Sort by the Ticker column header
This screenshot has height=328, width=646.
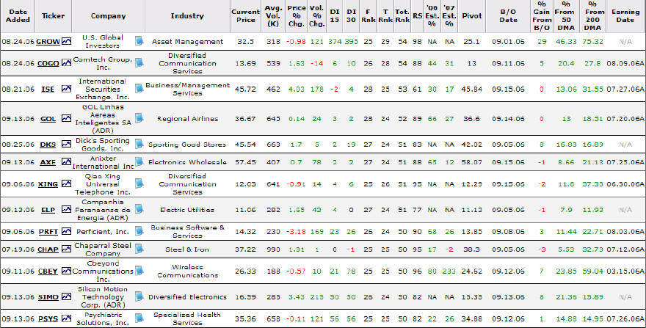(x=53, y=16)
